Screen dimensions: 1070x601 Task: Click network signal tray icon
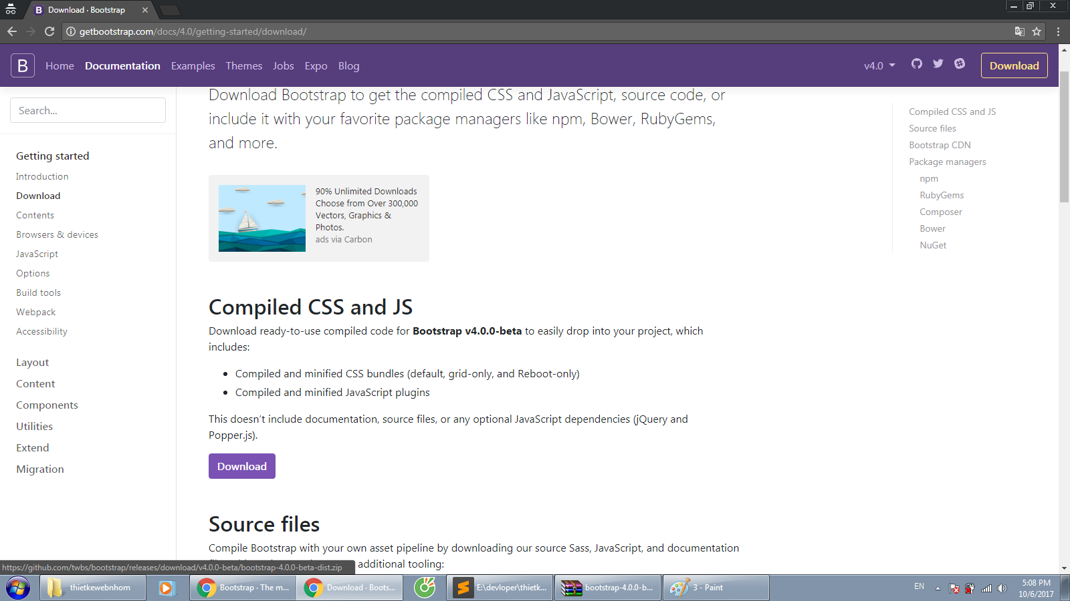tap(986, 588)
